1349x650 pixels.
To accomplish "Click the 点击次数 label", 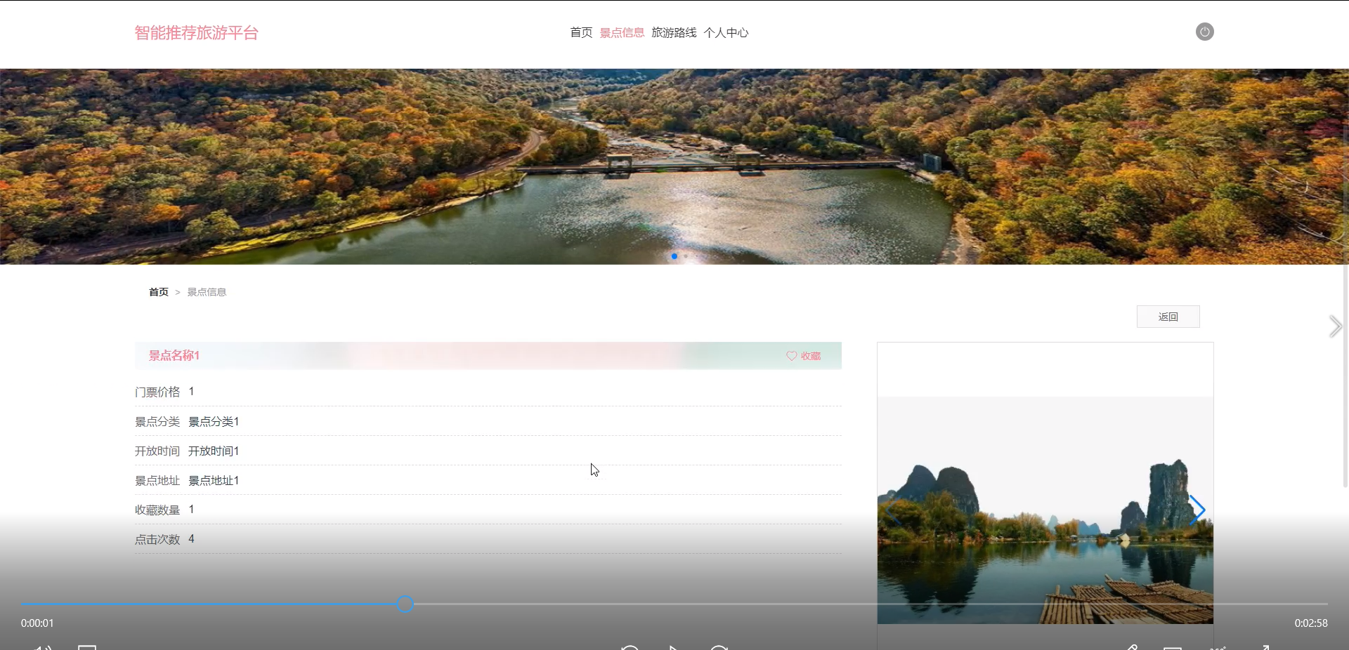I will click(x=157, y=539).
